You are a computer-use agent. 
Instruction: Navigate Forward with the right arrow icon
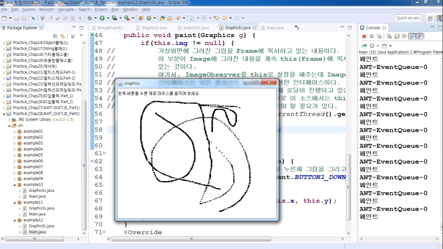click(237, 18)
